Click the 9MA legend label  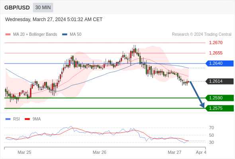[37, 119]
